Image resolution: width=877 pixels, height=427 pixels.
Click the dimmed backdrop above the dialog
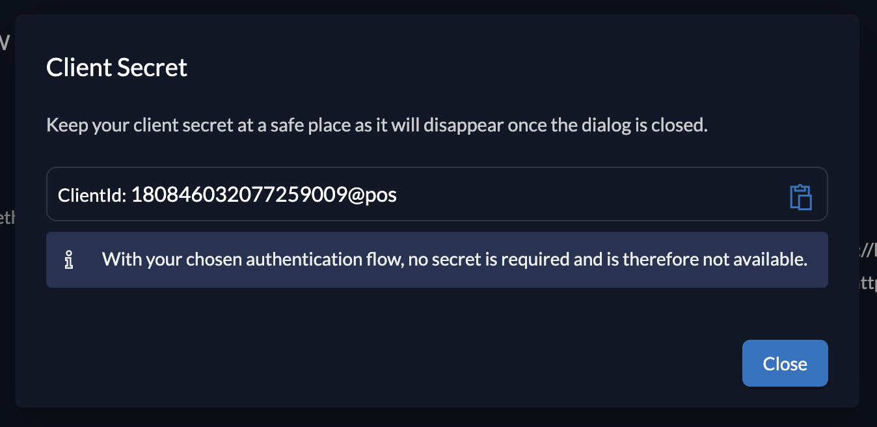point(438,7)
